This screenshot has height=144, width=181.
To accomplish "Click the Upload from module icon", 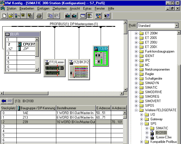I will click(x=74, y=16).
